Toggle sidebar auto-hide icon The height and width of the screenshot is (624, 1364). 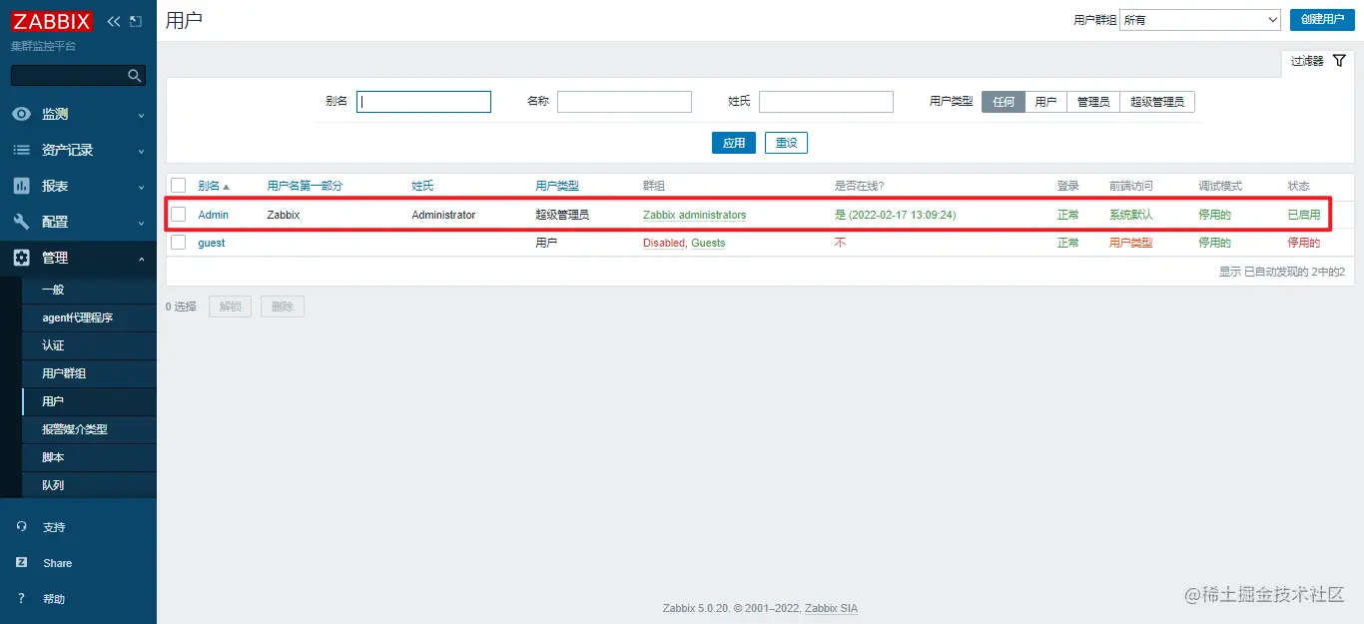coord(136,21)
